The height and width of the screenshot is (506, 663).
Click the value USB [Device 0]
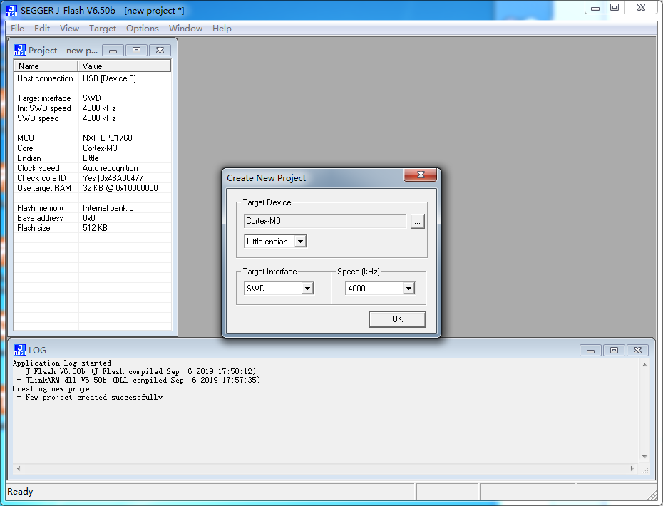point(109,78)
